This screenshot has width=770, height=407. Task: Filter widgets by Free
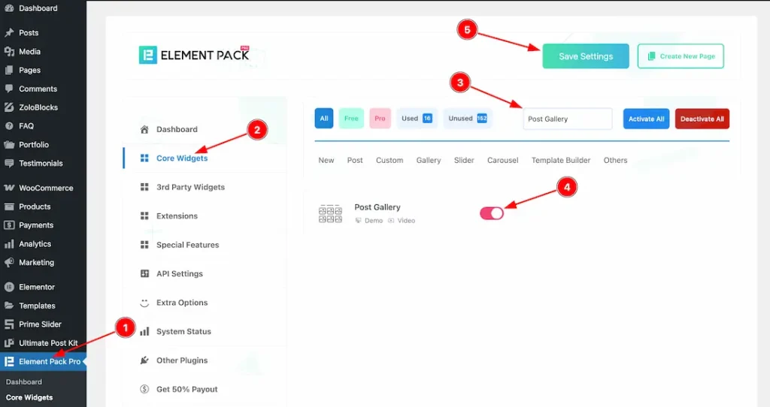[351, 118]
